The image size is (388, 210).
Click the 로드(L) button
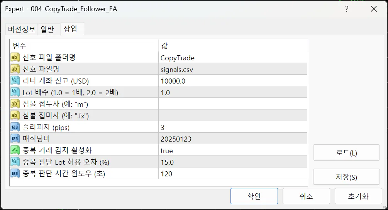point(346,153)
